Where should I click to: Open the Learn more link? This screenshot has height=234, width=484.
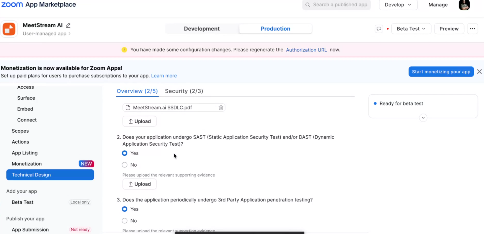[164, 76]
